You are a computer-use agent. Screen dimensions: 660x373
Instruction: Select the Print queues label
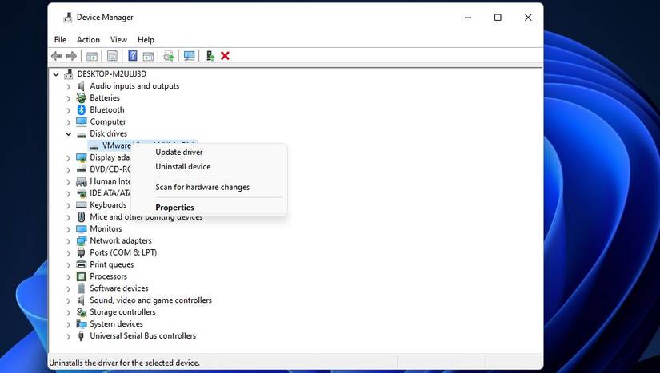[x=111, y=264]
